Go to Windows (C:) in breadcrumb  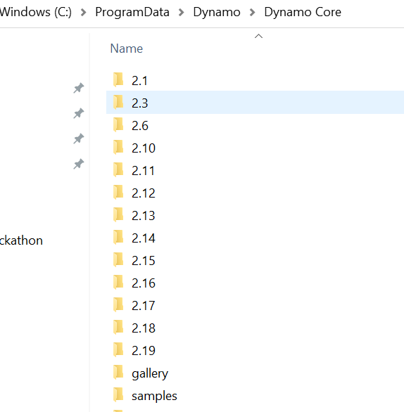coord(35,12)
